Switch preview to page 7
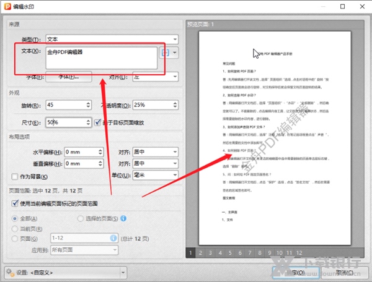The height and width of the screenshot is (282, 372). pos(250,253)
